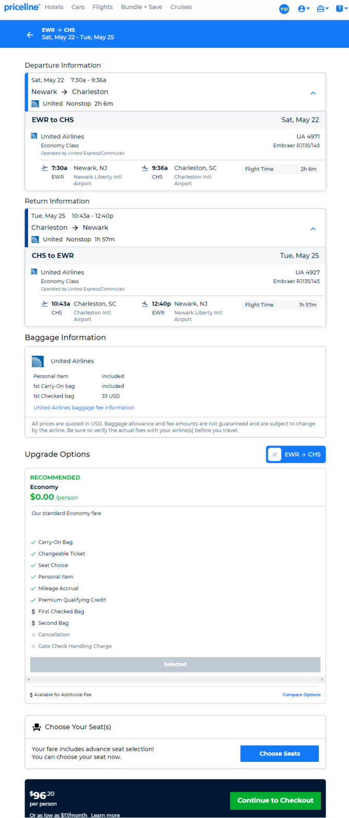The width and height of the screenshot is (349, 818).
Task: Collapse the Charleston to Newark return details
Action: tap(313, 229)
